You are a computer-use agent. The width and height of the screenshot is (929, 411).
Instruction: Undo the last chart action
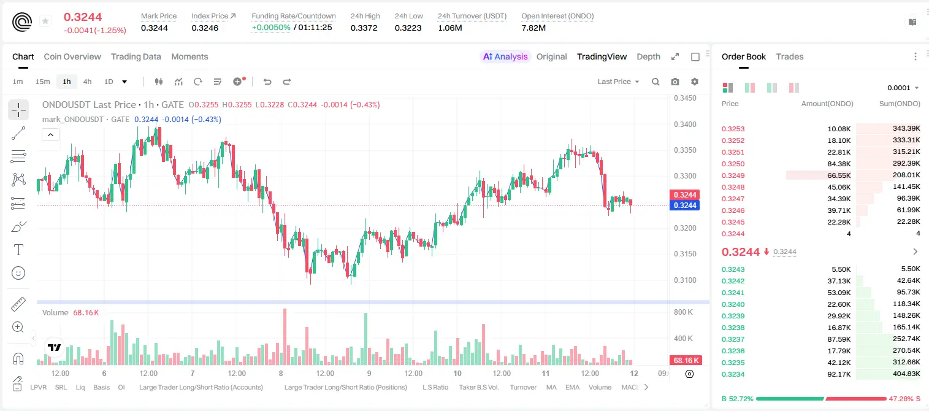[x=267, y=82]
